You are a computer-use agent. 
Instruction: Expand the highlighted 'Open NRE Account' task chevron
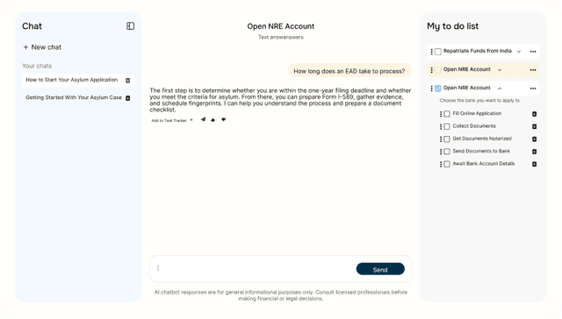(x=500, y=70)
